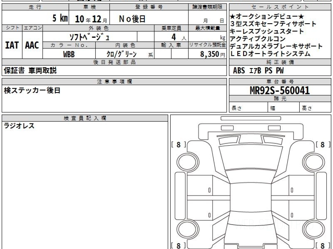The width and height of the screenshot is (333, 249).
Task: Select the seating capacity value 4人
Action: point(179,37)
